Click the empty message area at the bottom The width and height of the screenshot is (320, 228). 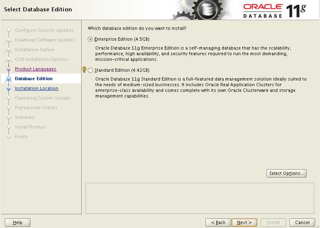coord(200,198)
